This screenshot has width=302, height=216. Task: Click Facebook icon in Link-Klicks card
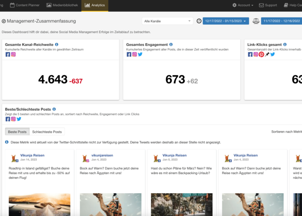pyautogui.click(x=250, y=54)
